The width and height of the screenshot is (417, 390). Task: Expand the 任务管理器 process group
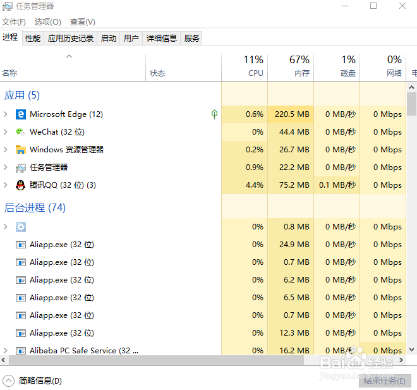point(5,168)
